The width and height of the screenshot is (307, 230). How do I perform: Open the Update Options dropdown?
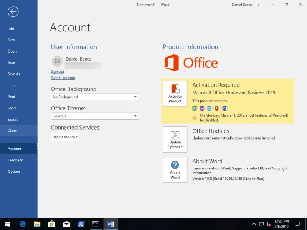(x=175, y=139)
